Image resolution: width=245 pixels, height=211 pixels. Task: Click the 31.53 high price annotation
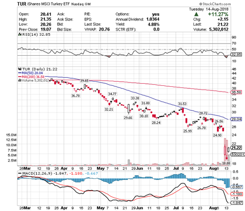(x=182, y=104)
